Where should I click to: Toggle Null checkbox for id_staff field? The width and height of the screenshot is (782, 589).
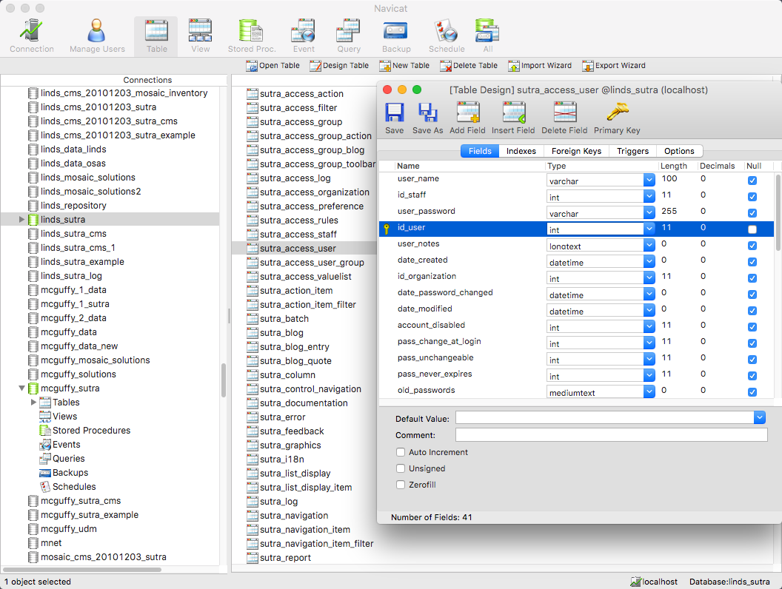(x=752, y=197)
